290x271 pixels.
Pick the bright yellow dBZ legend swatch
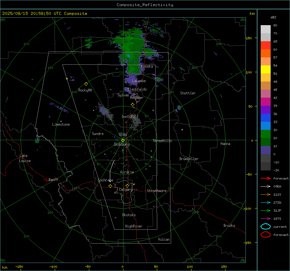[x=266, y=70]
